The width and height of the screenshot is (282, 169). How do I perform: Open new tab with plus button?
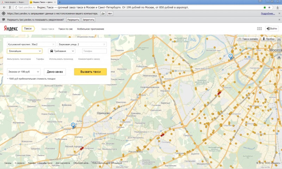pos(60,2)
